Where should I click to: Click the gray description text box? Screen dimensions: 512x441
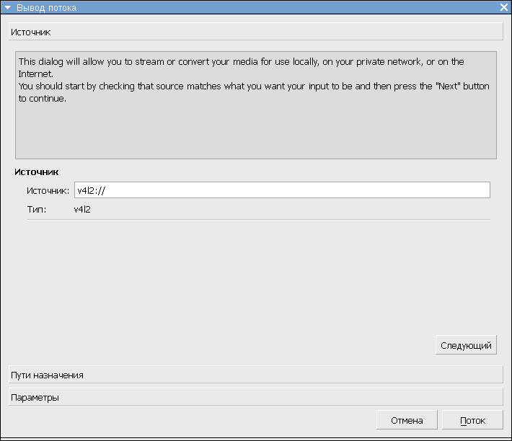(x=256, y=105)
